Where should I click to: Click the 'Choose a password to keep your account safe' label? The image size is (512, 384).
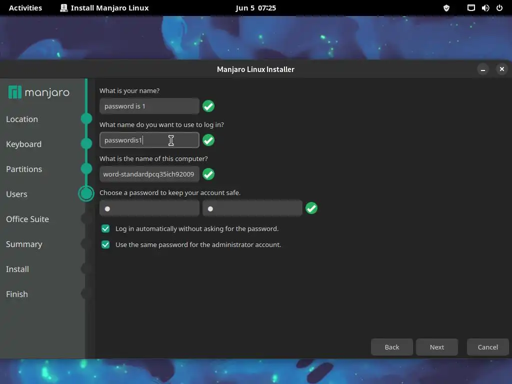[x=170, y=192]
